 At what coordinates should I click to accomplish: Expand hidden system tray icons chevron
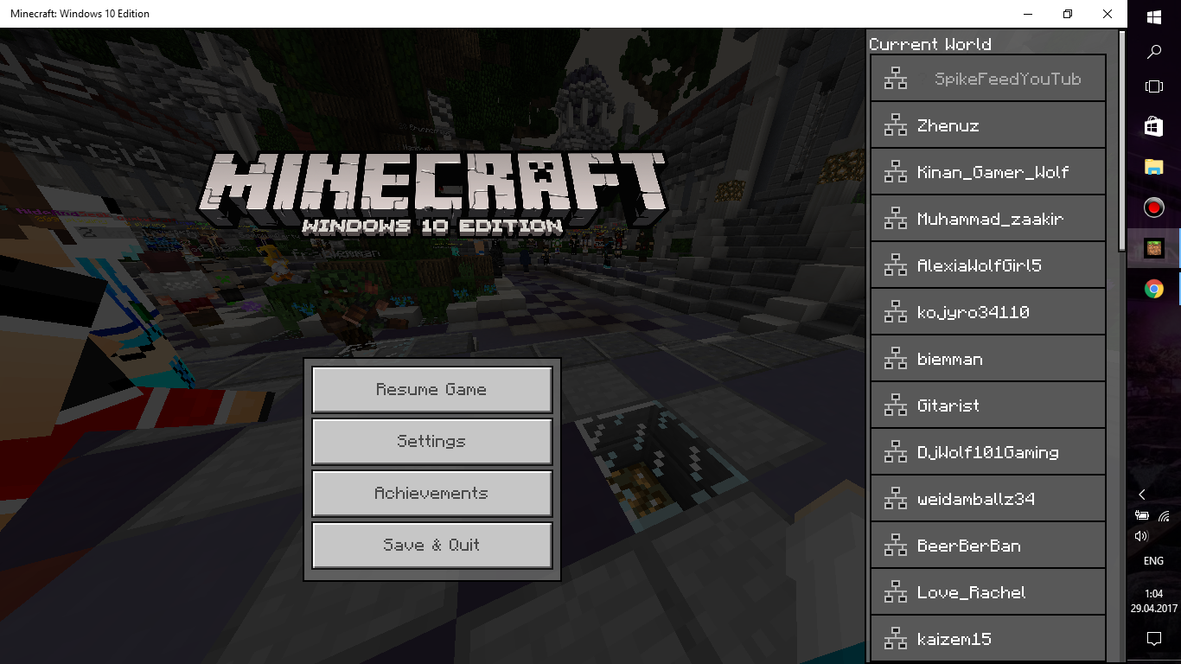[1141, 495]
